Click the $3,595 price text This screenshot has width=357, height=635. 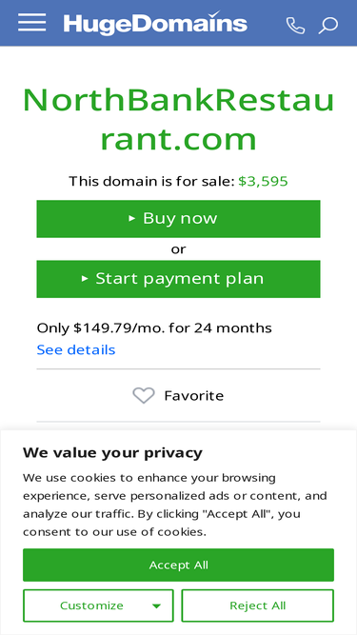[x=263, y=181]
